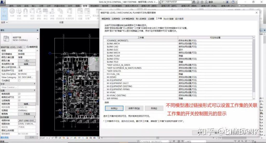Click the star favorites icon in title bar
266x143 pixels.
(x=202, y=2)
